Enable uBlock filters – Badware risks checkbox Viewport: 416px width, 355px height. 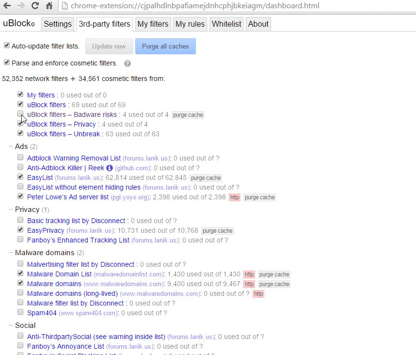(x=20, y=114)
